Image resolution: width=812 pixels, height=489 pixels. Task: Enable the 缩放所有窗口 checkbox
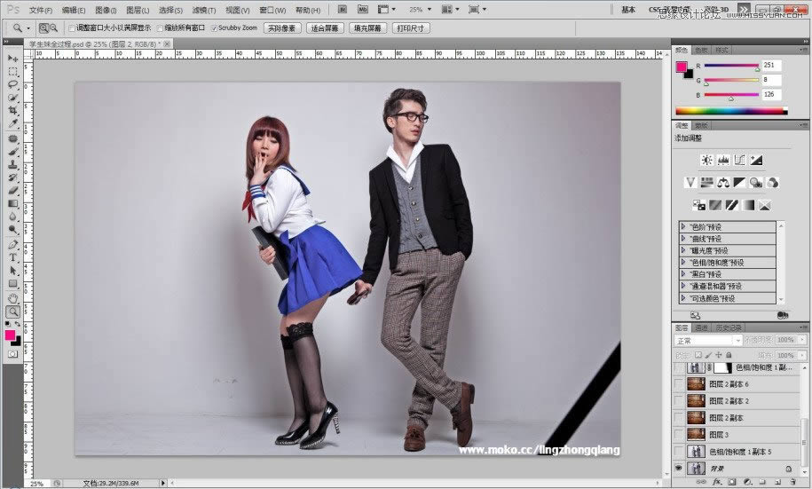pyautogui.click(x=161, y=28)
